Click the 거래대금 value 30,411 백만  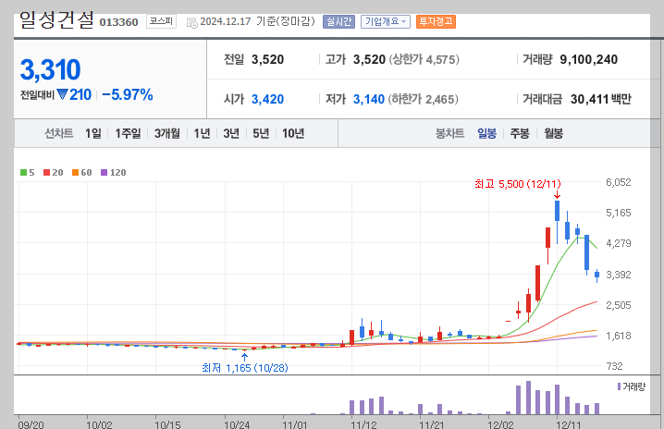601,99
